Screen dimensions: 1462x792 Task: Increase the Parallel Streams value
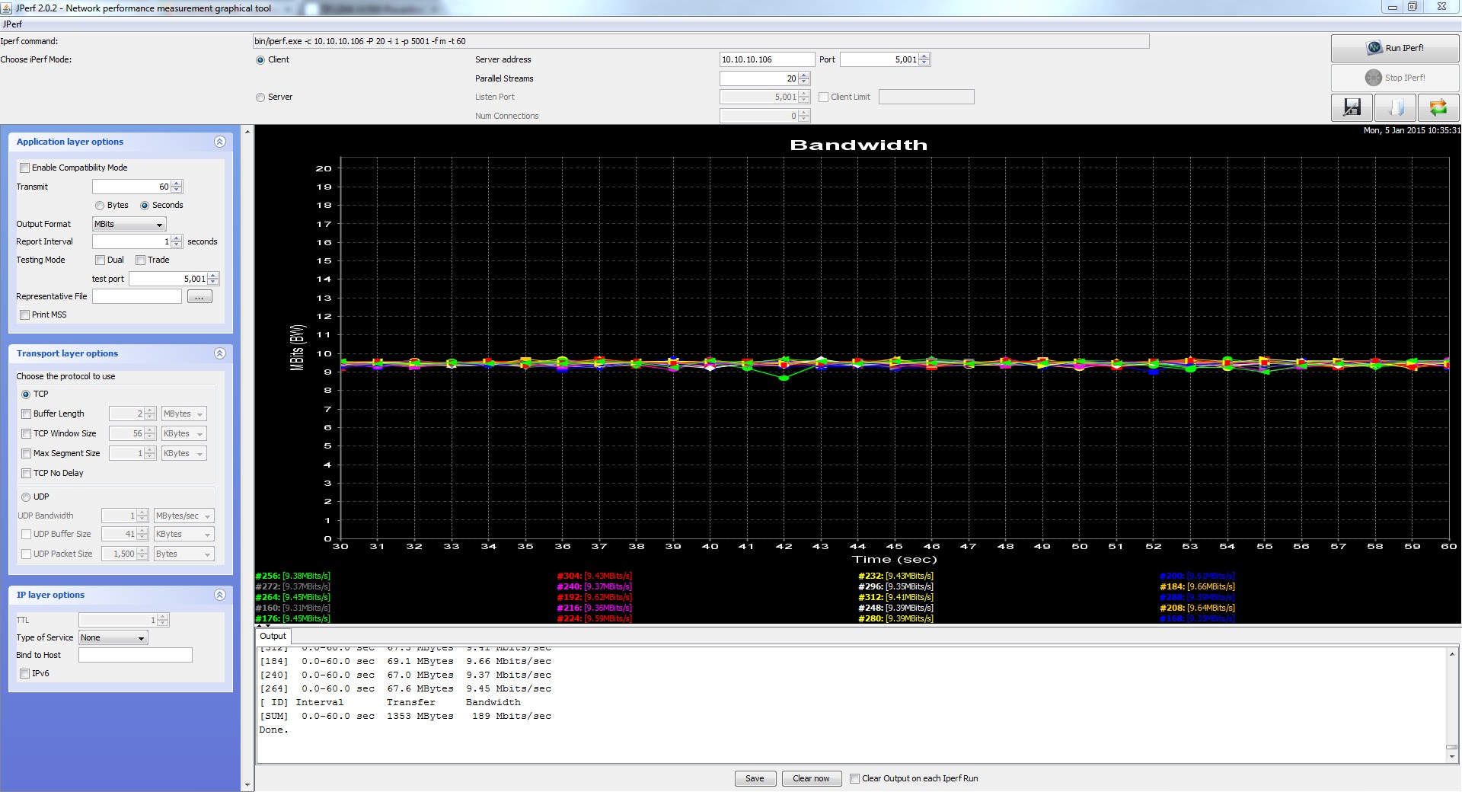(804, 75)
